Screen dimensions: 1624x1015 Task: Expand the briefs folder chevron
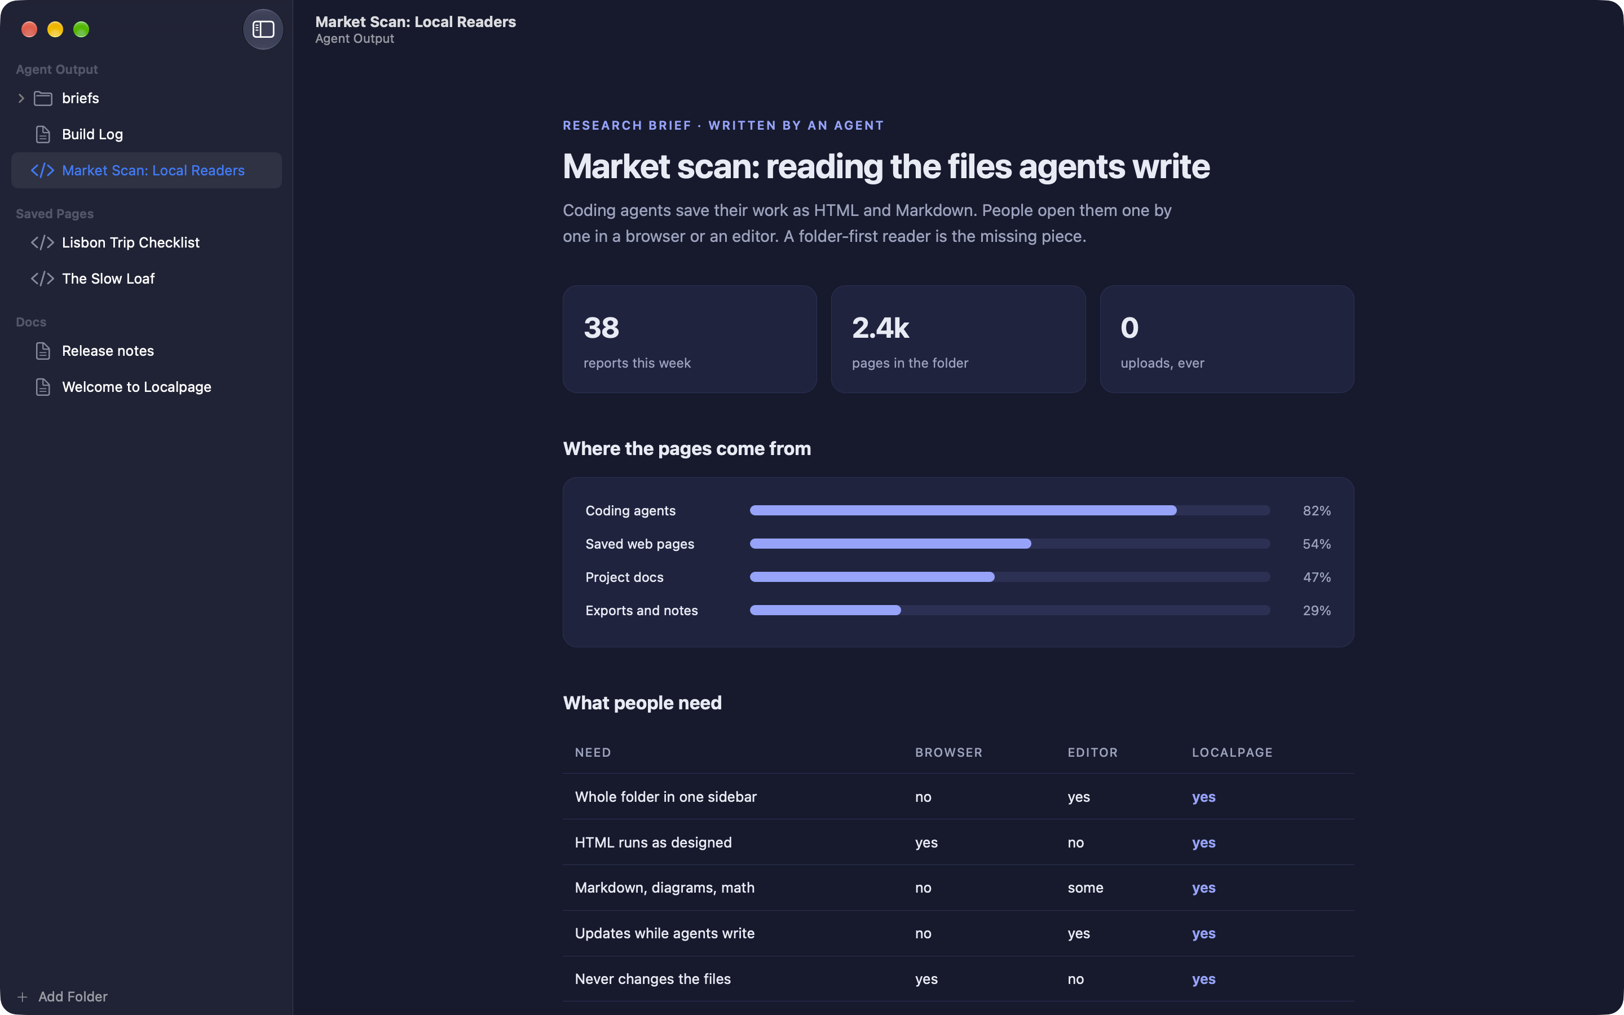coord(21,98)
